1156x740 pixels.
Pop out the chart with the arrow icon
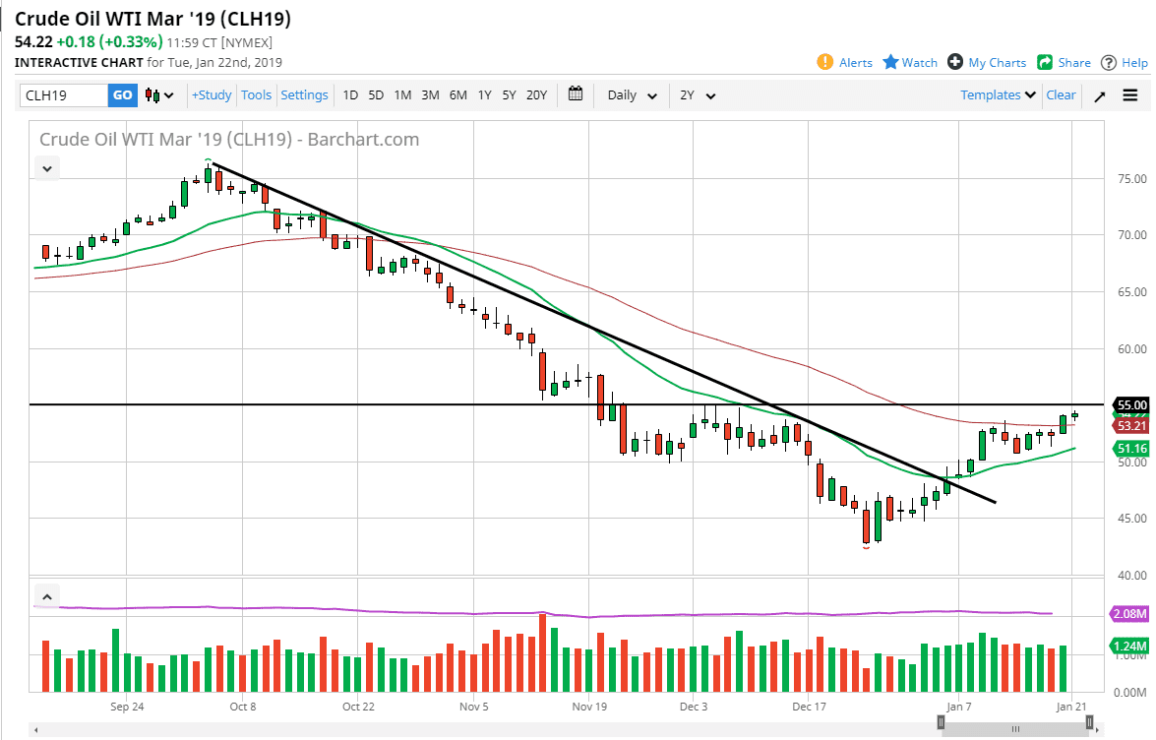[x=1100, y=94]
